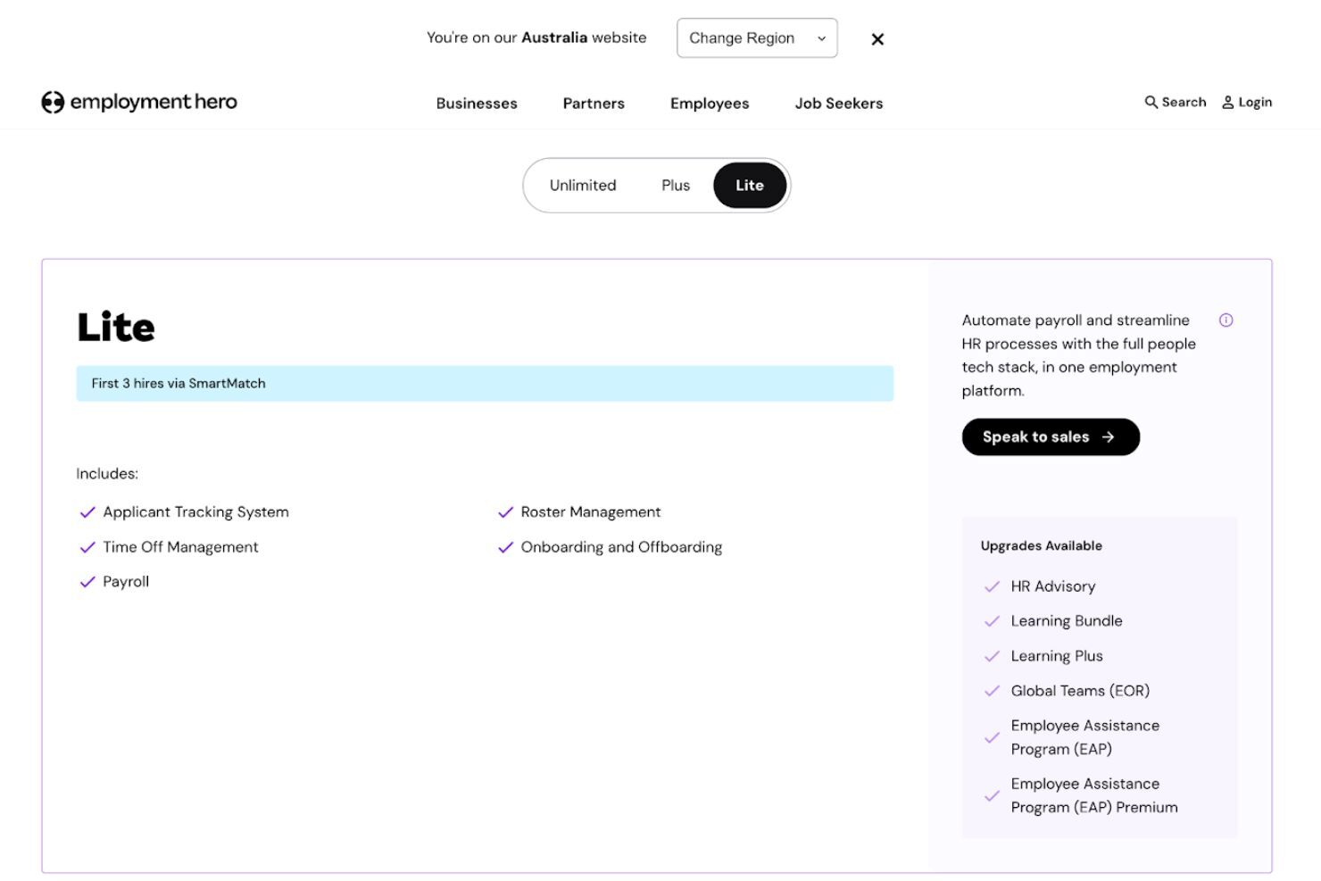Click the First 3 hires via SmartMatch banner
Viewport: 1321px width, 881px height.
485,383
